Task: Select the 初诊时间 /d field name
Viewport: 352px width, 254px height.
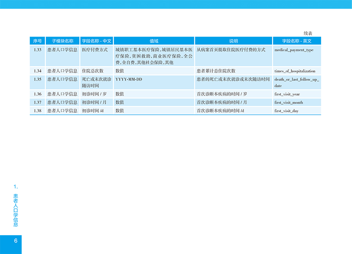Action: [x=92, y=111]
